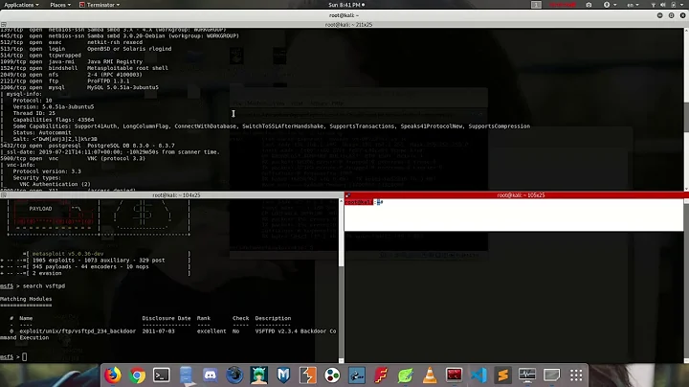689x387 pixels.
Task: Launch Firefox from the dock
Action: point(113,376)
